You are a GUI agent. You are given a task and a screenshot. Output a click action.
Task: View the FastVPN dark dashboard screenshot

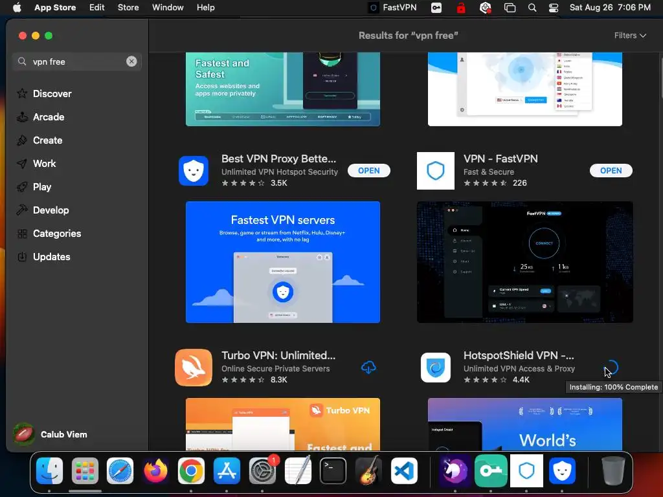coord(524,261)
